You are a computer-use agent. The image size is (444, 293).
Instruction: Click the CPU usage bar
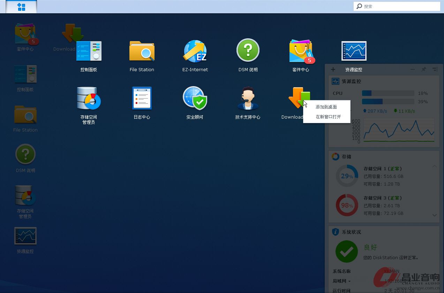tap(388, 93)
